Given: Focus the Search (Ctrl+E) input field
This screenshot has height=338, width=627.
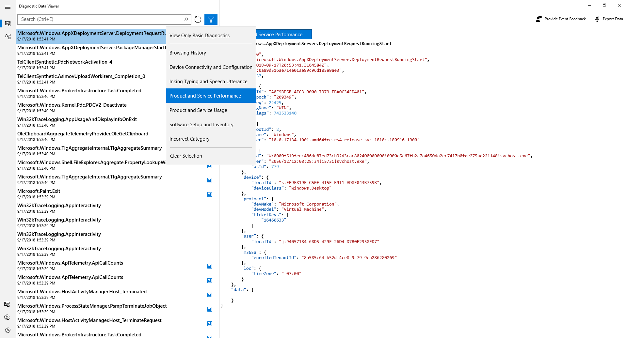Looking at the screenshot, I should (x=100, y=20).
